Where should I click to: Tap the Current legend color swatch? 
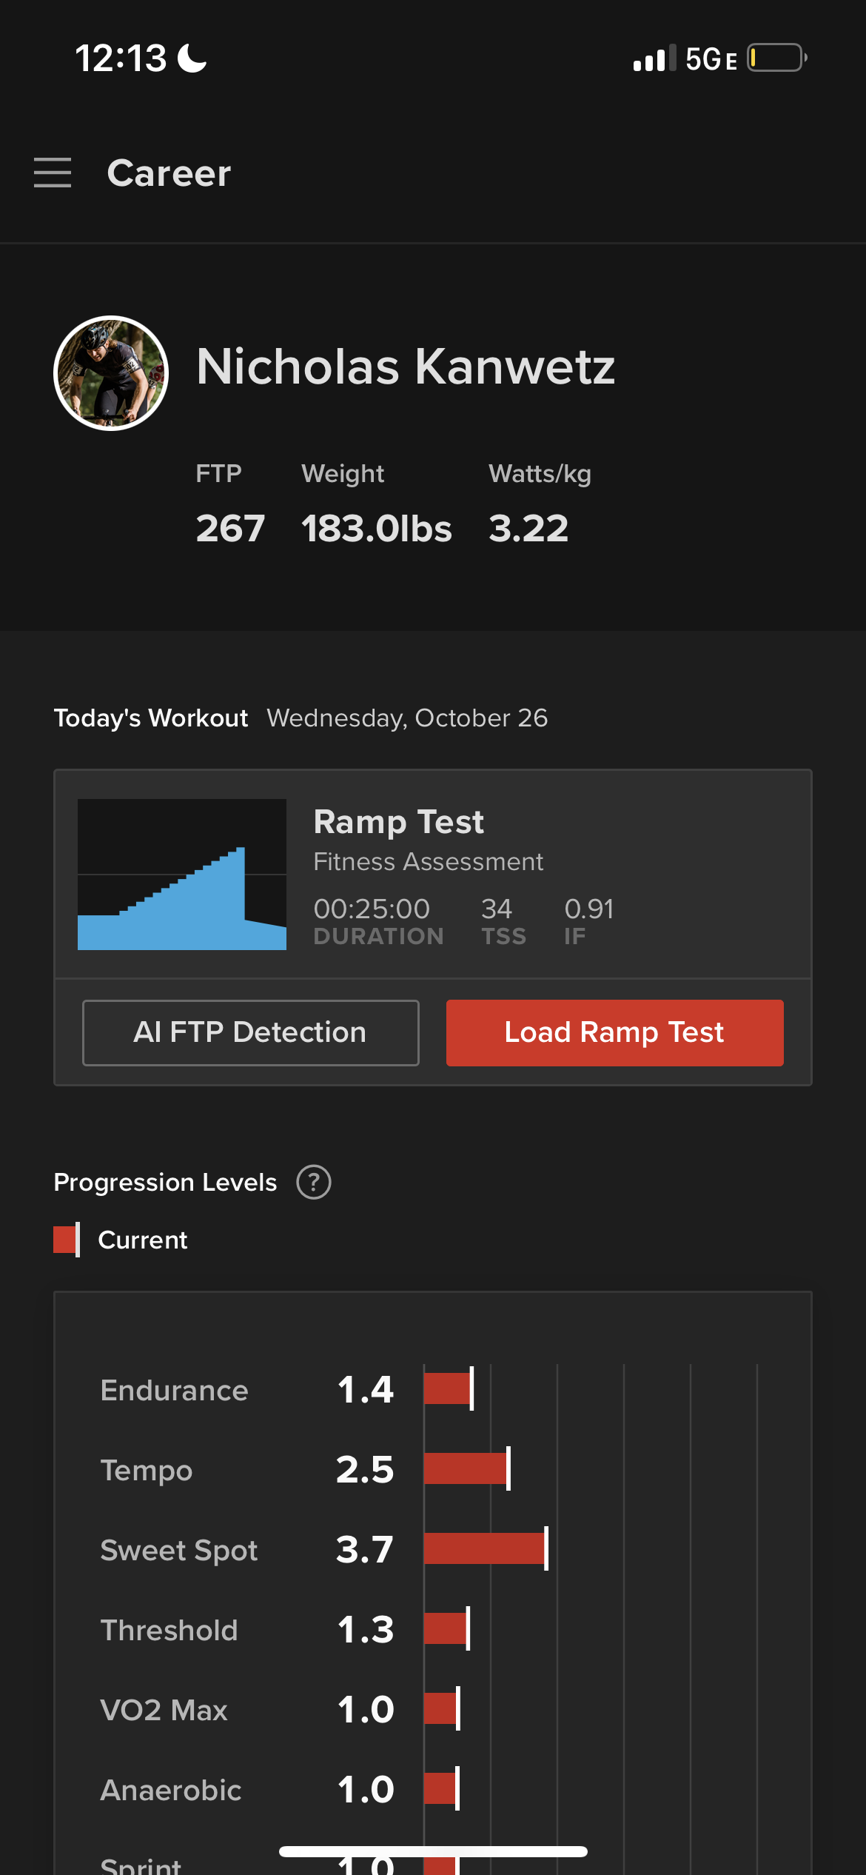click(67, 1240)
